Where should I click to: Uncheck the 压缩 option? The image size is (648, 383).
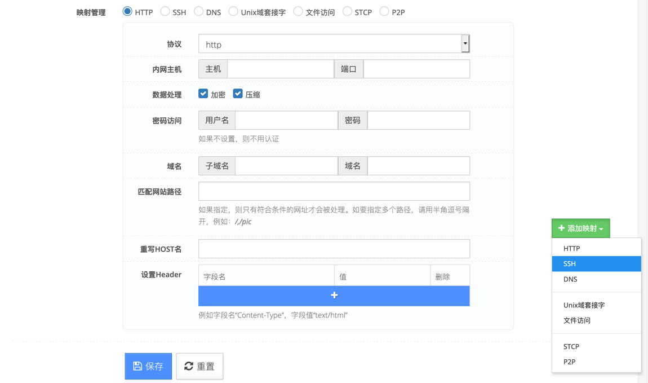238,93
